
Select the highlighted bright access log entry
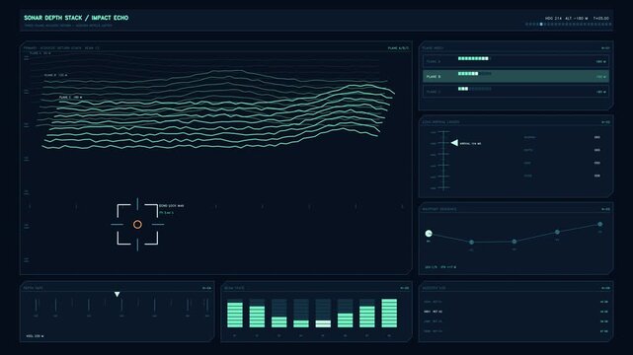coord(515,312)
